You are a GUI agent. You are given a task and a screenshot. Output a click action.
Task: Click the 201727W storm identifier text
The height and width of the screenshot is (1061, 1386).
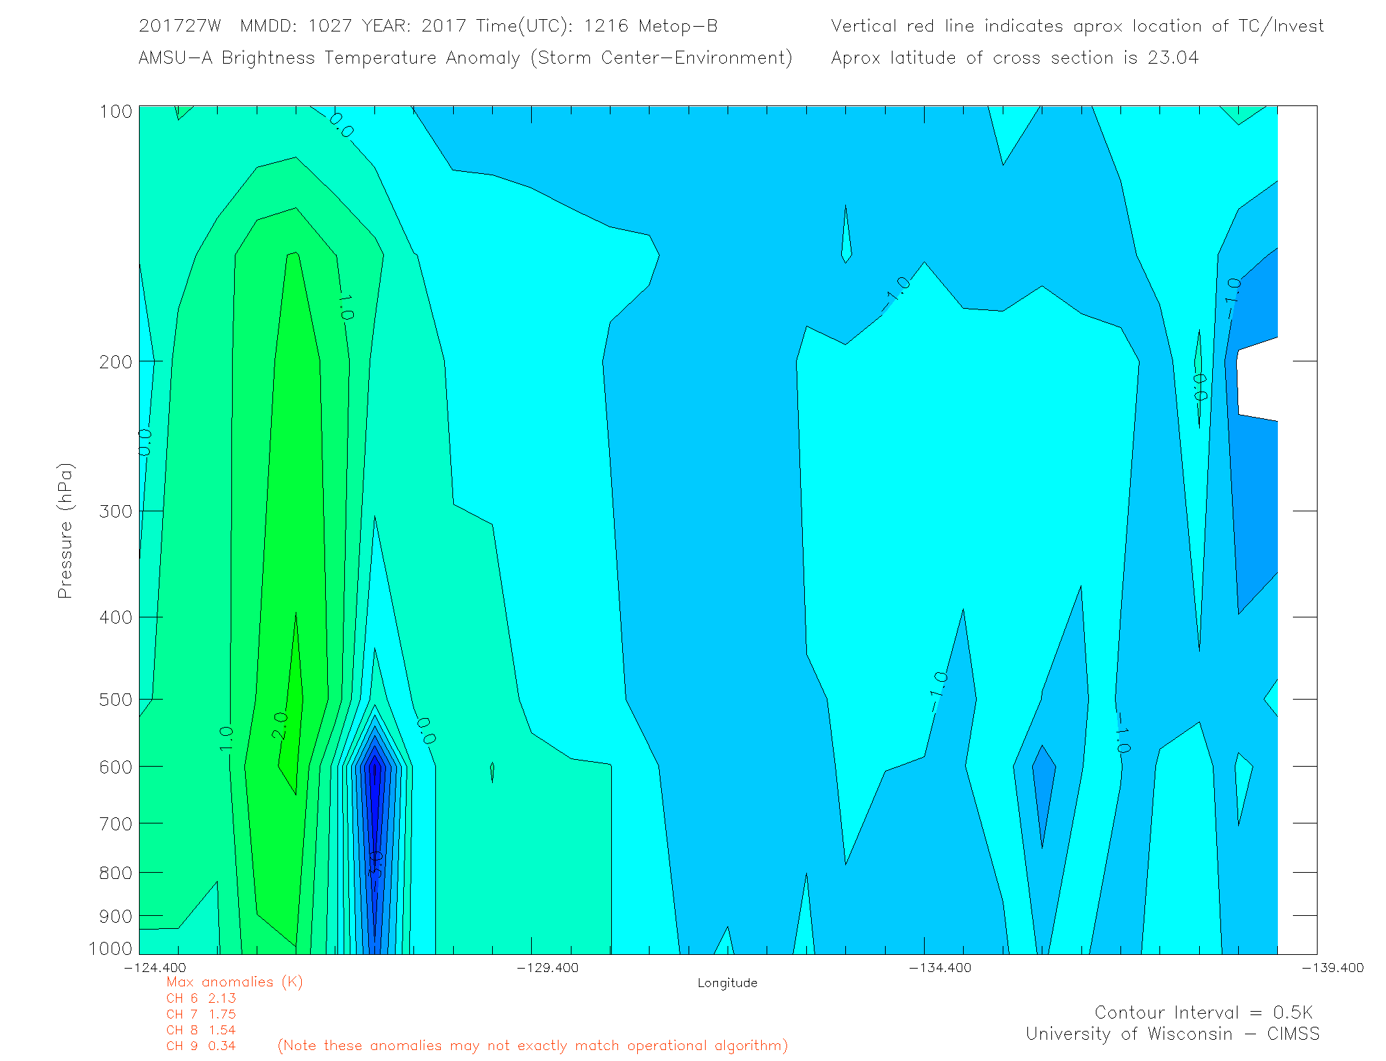[x=179, y=26]
